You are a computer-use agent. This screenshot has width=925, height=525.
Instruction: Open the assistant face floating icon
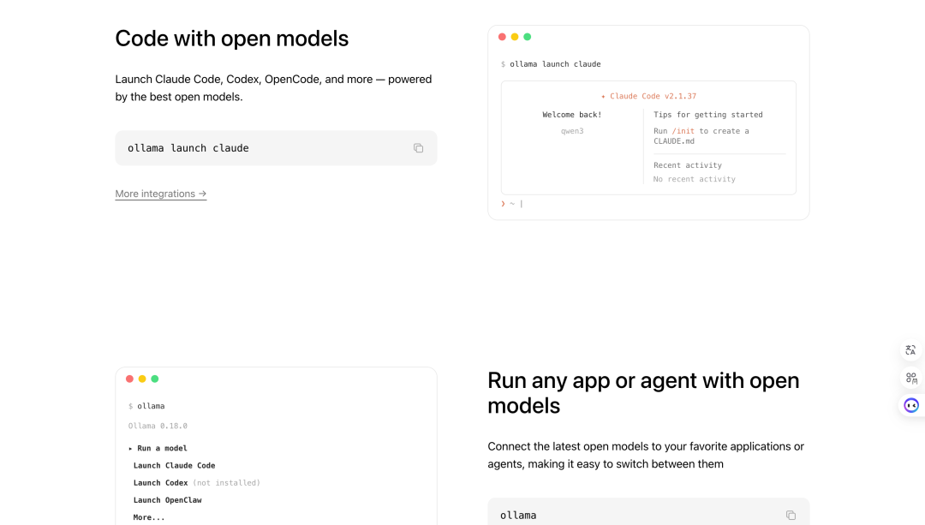pos(910,405)
